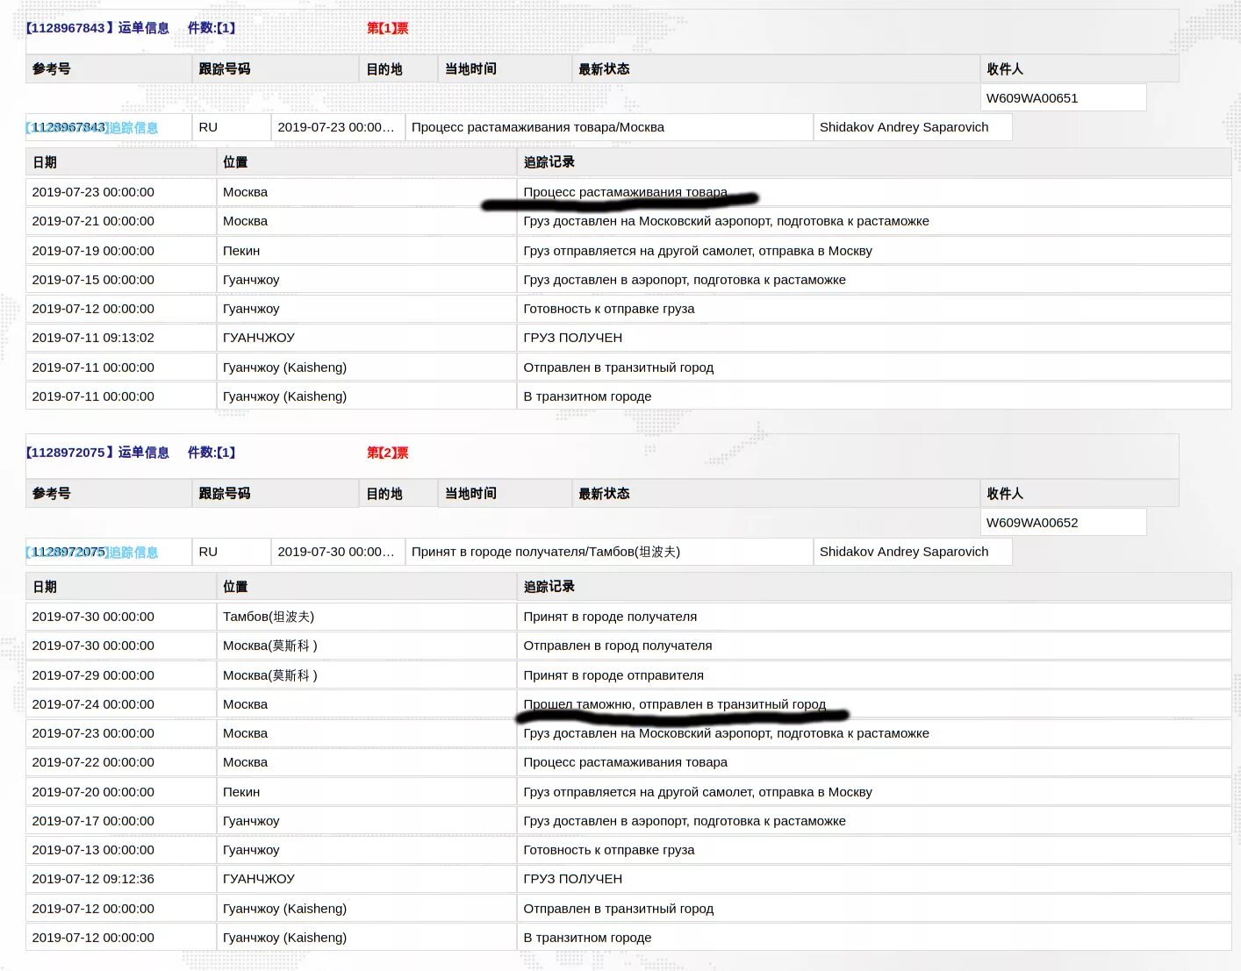Click Пекин location in the 2019-07-20 row

(x=367, y=792)
